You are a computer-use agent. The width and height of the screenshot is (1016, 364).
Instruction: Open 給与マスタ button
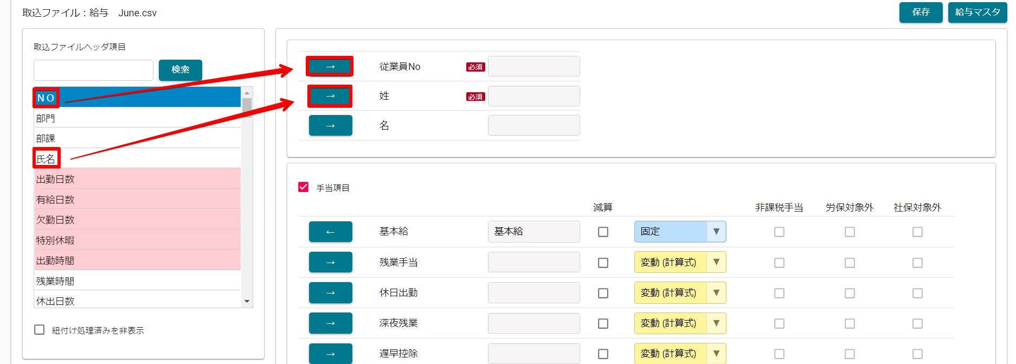pos(978,12)
